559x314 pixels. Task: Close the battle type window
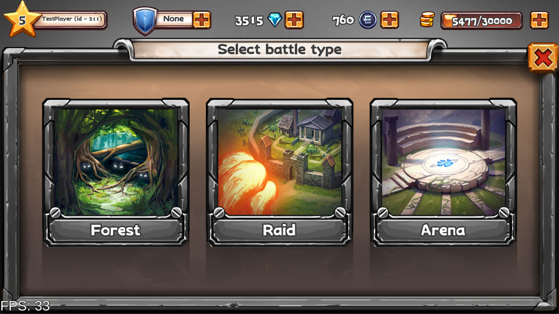pos(543,58)
